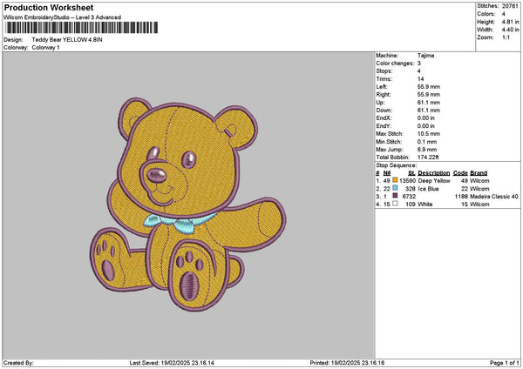Click the Ice Blue color swatch
This screenshot has height=369, width=523.
395,188
